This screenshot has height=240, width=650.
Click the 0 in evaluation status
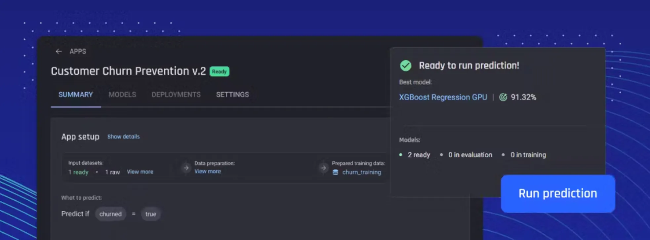pos(470,155)
